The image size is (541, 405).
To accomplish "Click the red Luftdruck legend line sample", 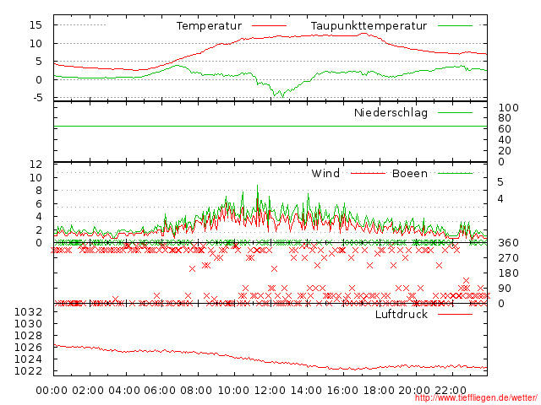I will pos(455,314).
